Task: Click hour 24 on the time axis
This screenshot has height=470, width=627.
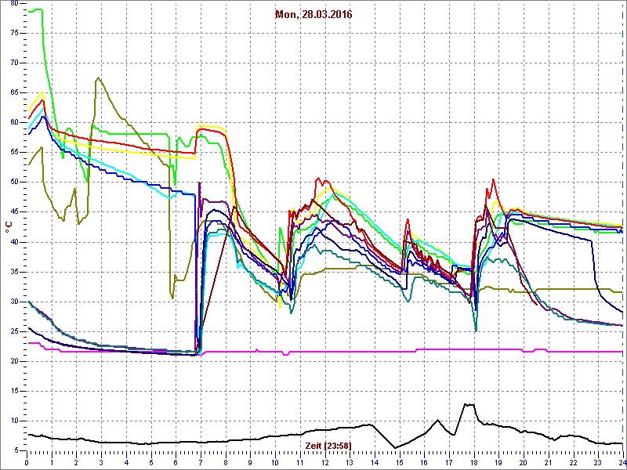Action: coord(622,462)
